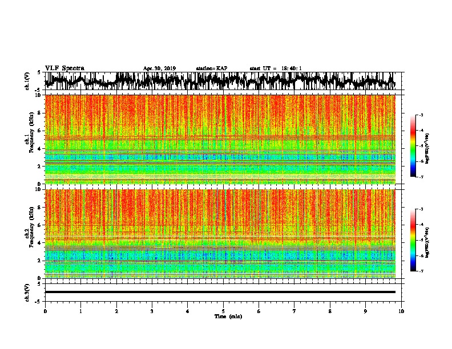The image size is (452, 349).
Task: Select the ch.2 "Frequency (kHz)" axis label
Action: (31, 226)
